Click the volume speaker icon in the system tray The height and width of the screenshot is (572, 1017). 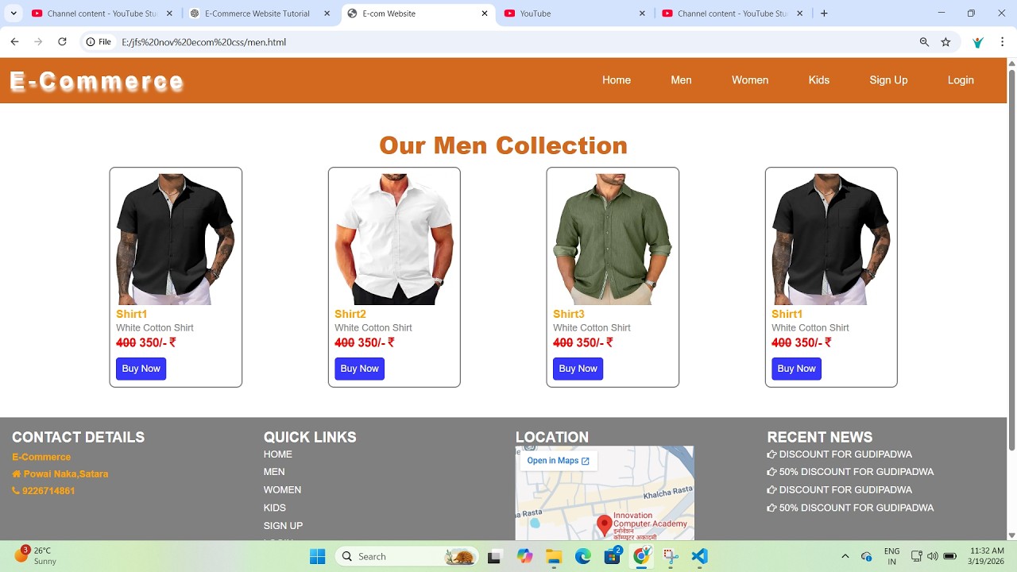click(x=932, y=556)
